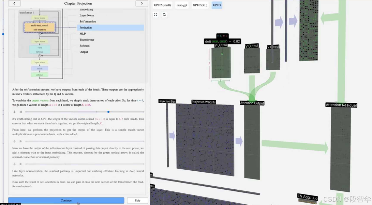Pause the first walkthrough animation
The width and height of the screenshot is (372, 205).
[x=21, y=112]
